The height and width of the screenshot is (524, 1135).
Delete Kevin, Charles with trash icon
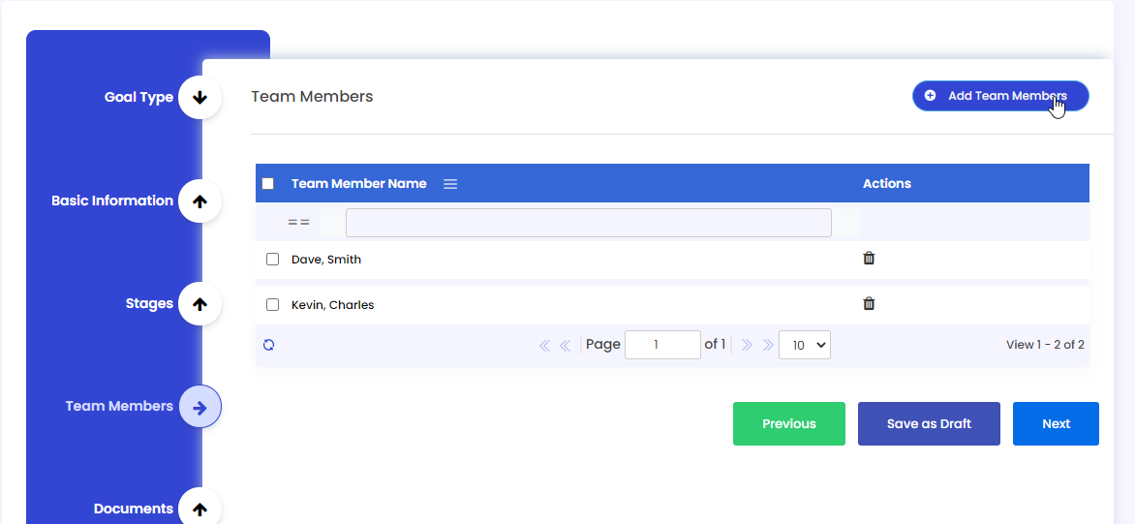tap(869, 304)
